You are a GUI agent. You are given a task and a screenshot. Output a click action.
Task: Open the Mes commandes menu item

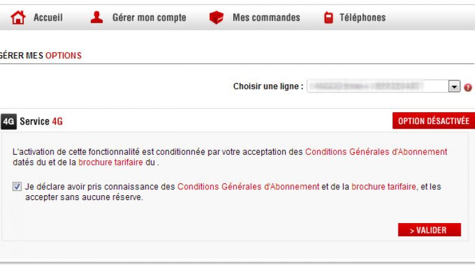coord(266,18)
